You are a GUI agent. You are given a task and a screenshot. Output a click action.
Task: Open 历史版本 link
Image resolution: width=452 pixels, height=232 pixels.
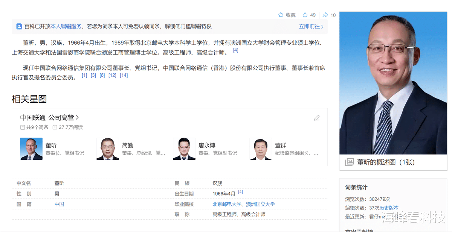tap(389, 208)
